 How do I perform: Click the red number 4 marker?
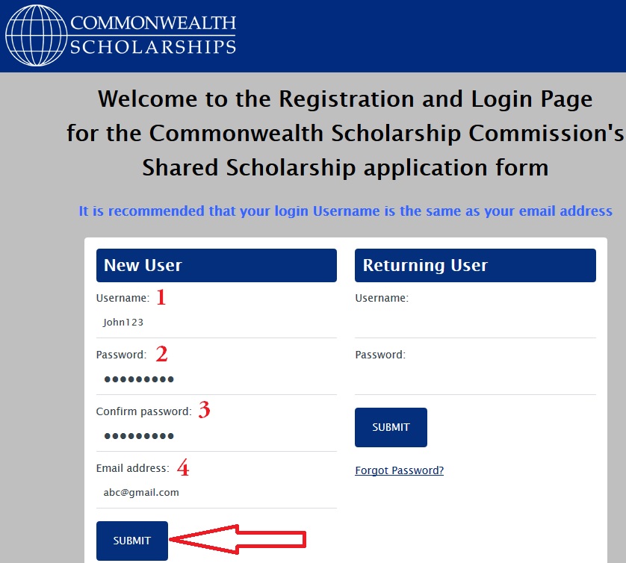(x=182, y=468)
